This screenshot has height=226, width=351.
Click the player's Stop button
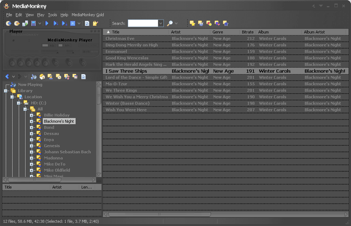click(37, 63)
